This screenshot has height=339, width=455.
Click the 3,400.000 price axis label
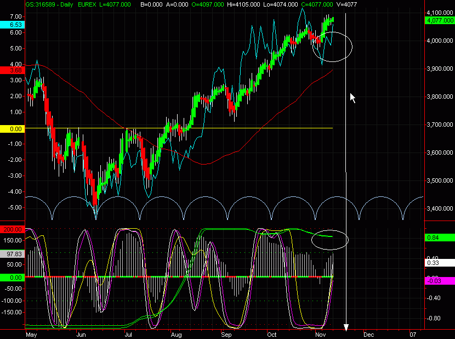click(x=440, y=208)
